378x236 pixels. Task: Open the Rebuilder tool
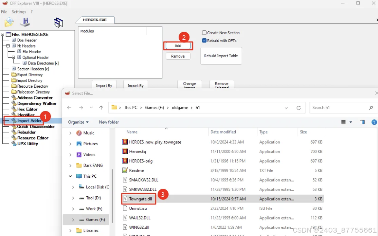(26, 132)
